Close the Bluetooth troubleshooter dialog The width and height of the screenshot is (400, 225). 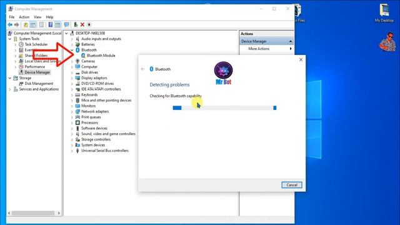pyautogui.click(x=301, y=59)
